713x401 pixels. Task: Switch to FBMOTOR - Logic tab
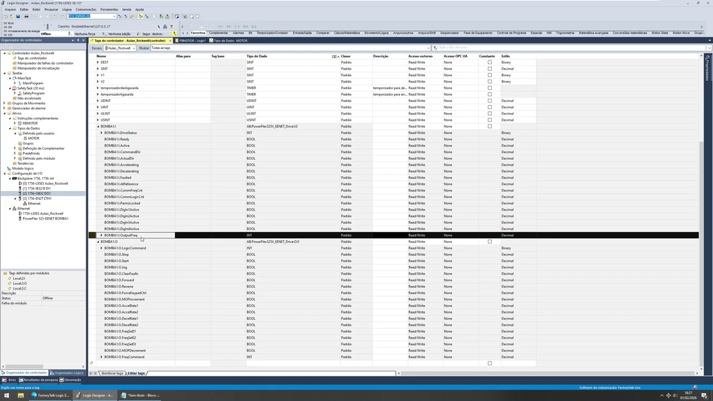click(x=192, y=41)
